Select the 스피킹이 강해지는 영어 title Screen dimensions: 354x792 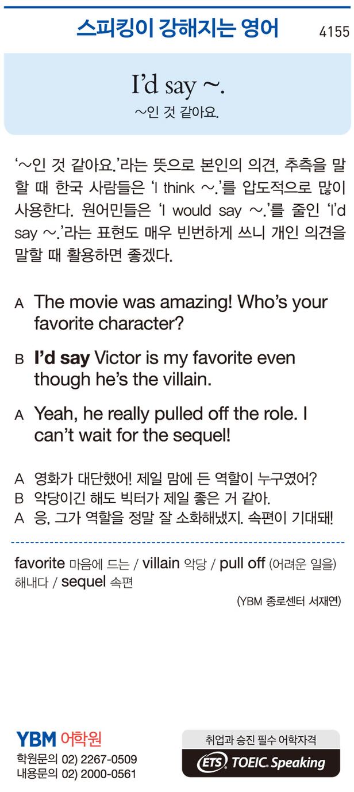177,28
